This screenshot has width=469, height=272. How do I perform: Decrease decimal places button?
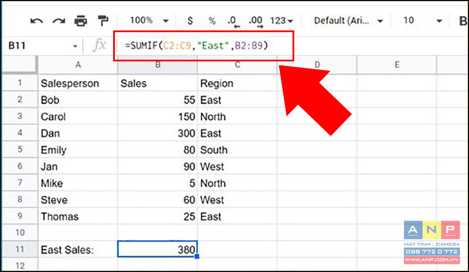(x=233, y=22)
